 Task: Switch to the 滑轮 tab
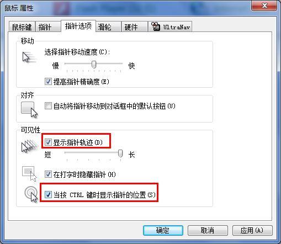(x=108, y=27)
